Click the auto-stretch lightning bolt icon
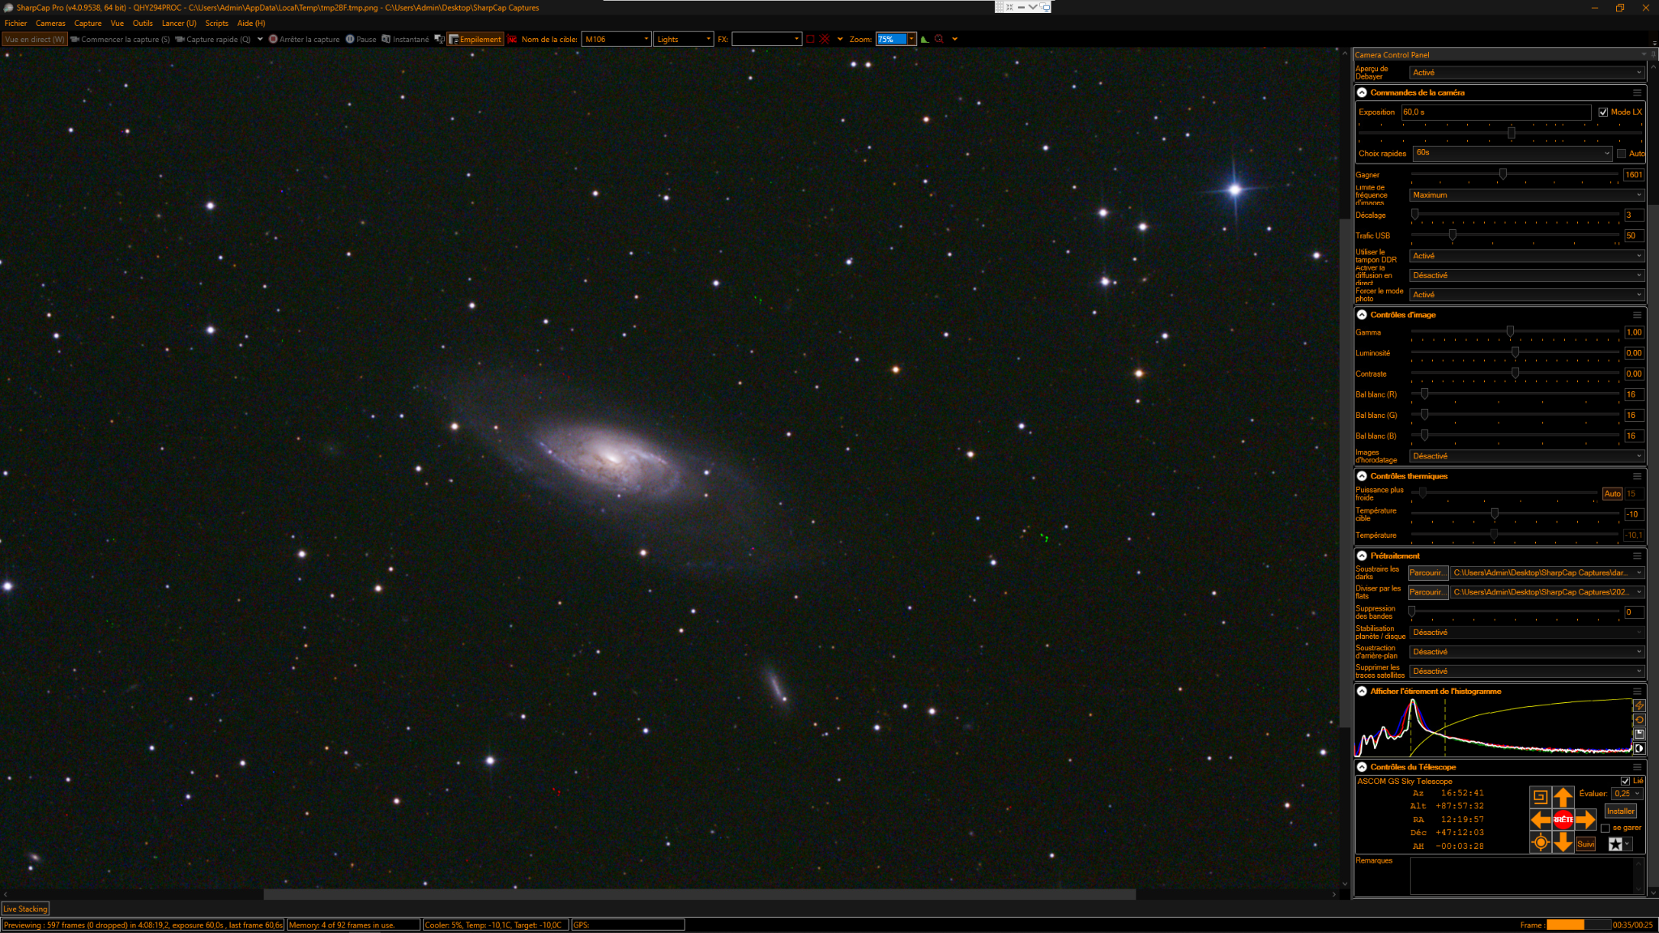 [x=1639, y=705]
